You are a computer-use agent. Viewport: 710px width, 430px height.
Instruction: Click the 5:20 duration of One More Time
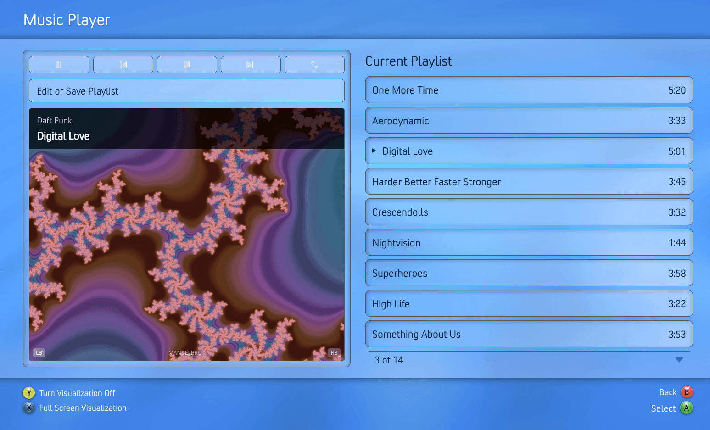tap(677, 90)
